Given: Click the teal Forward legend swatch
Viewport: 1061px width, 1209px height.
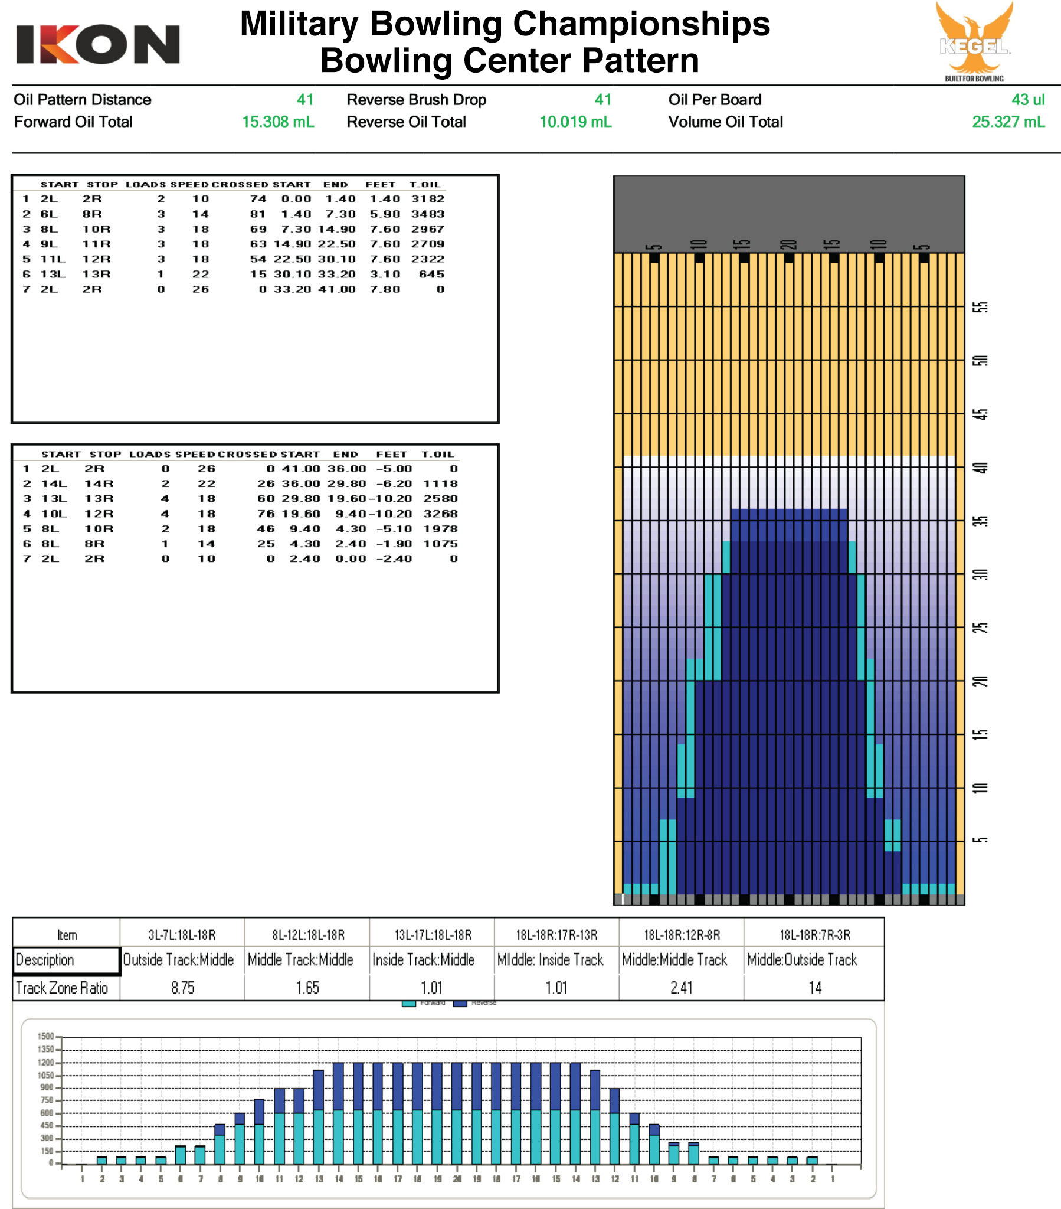Looking at the screenshot, I should click(408, 1003).
